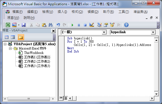
Task: Open the 編輯(E) menu
Action: tap(32, 12)
